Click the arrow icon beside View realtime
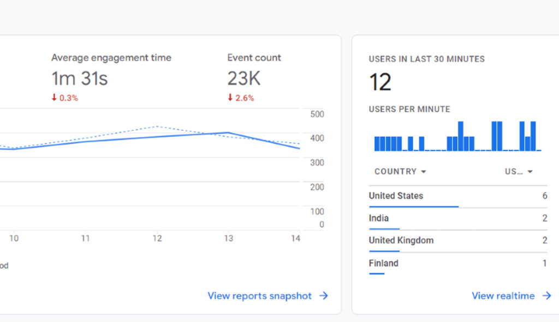The height and width of the screenshot is (322, 559). click(546, 296)
